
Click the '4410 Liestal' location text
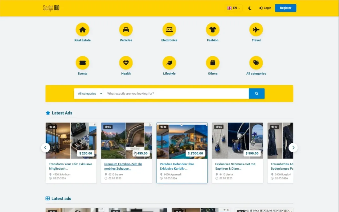pos(226,174)
